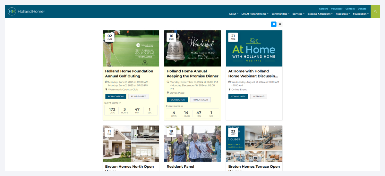Click the 11 Jul date badge
Image resolution: width=385 pixels, height=176 pixels.
[x=110, y=132]
